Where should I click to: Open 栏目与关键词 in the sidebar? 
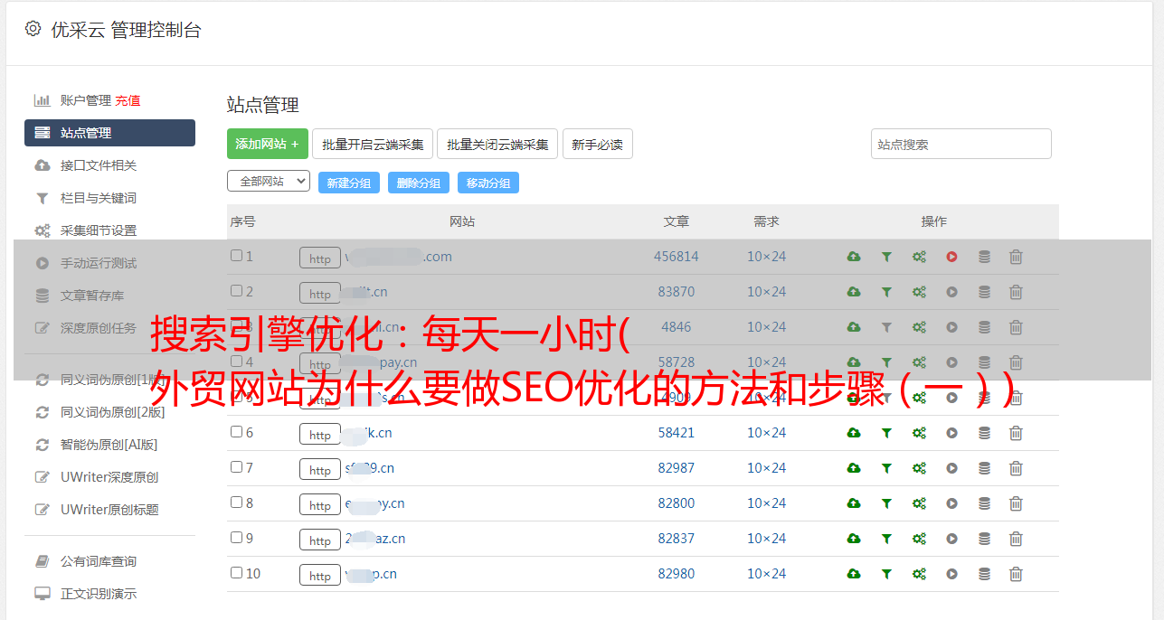point(99,198)
